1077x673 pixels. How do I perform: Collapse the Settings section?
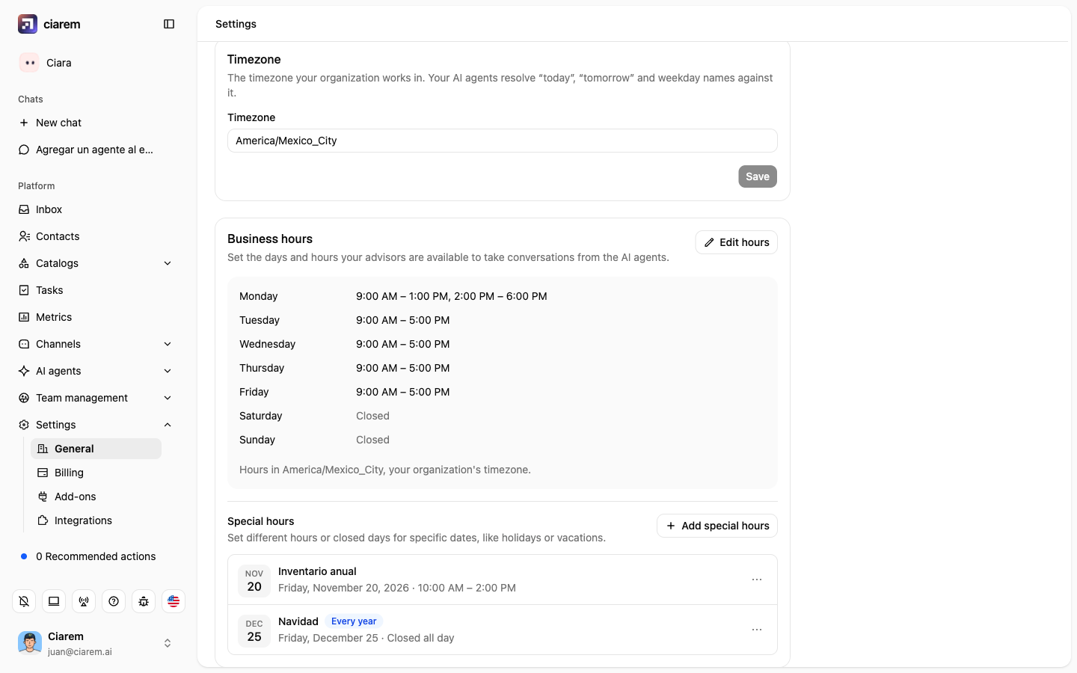point(96,425)
